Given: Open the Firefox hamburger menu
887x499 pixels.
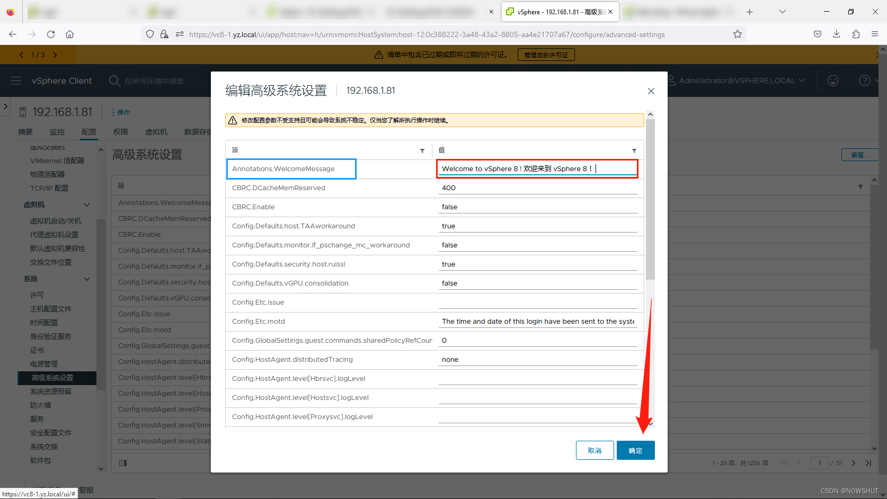Looking at the screenshot, I should click(x=875, y=34).
